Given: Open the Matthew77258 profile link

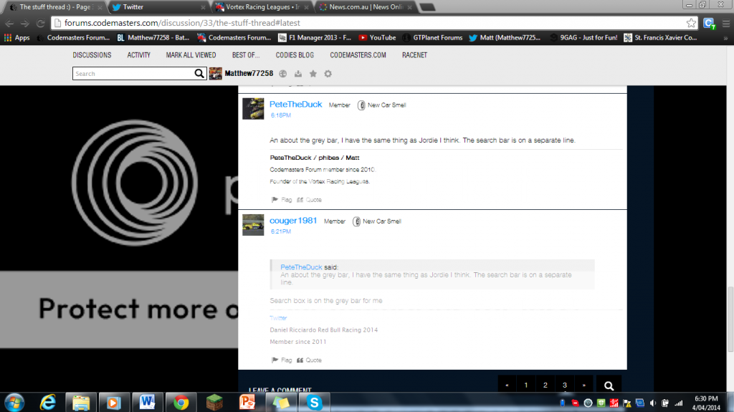Looking at the screenshot, I should pos(249,74).
